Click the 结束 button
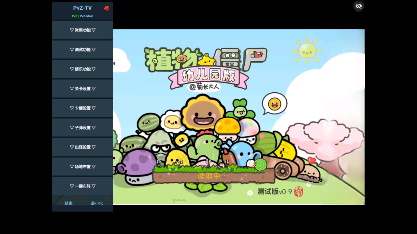This screenshot has width=417, height=234. tap(68, 203)
